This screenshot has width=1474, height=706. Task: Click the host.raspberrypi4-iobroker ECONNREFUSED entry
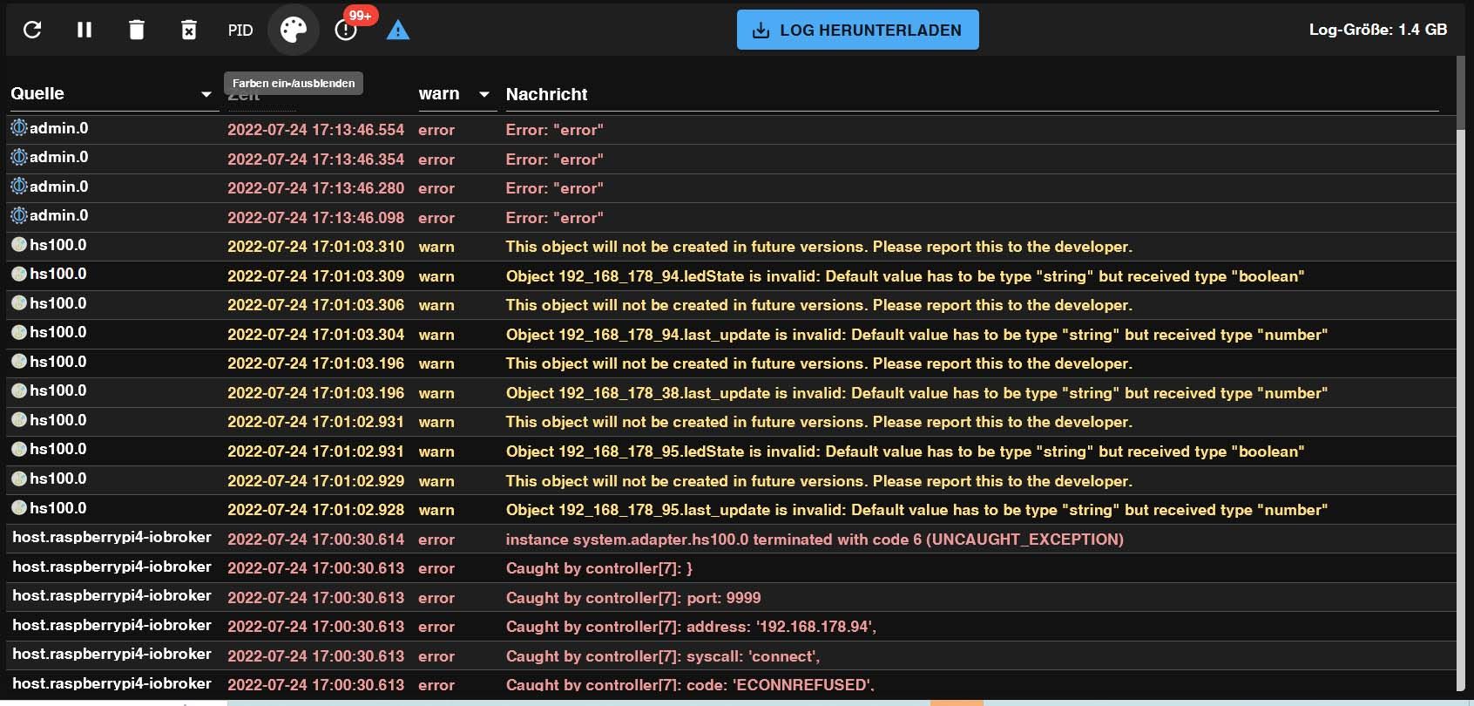click(112, 683)
